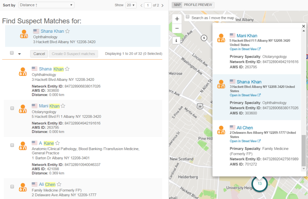The height and width of the screenshot is (199, 308).
Task: Close the map popup panel
Action: pos(303,26)
